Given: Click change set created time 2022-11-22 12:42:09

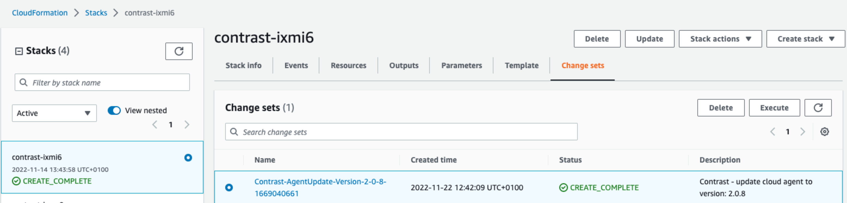Looking at the screenshot, I should point(466,187).
